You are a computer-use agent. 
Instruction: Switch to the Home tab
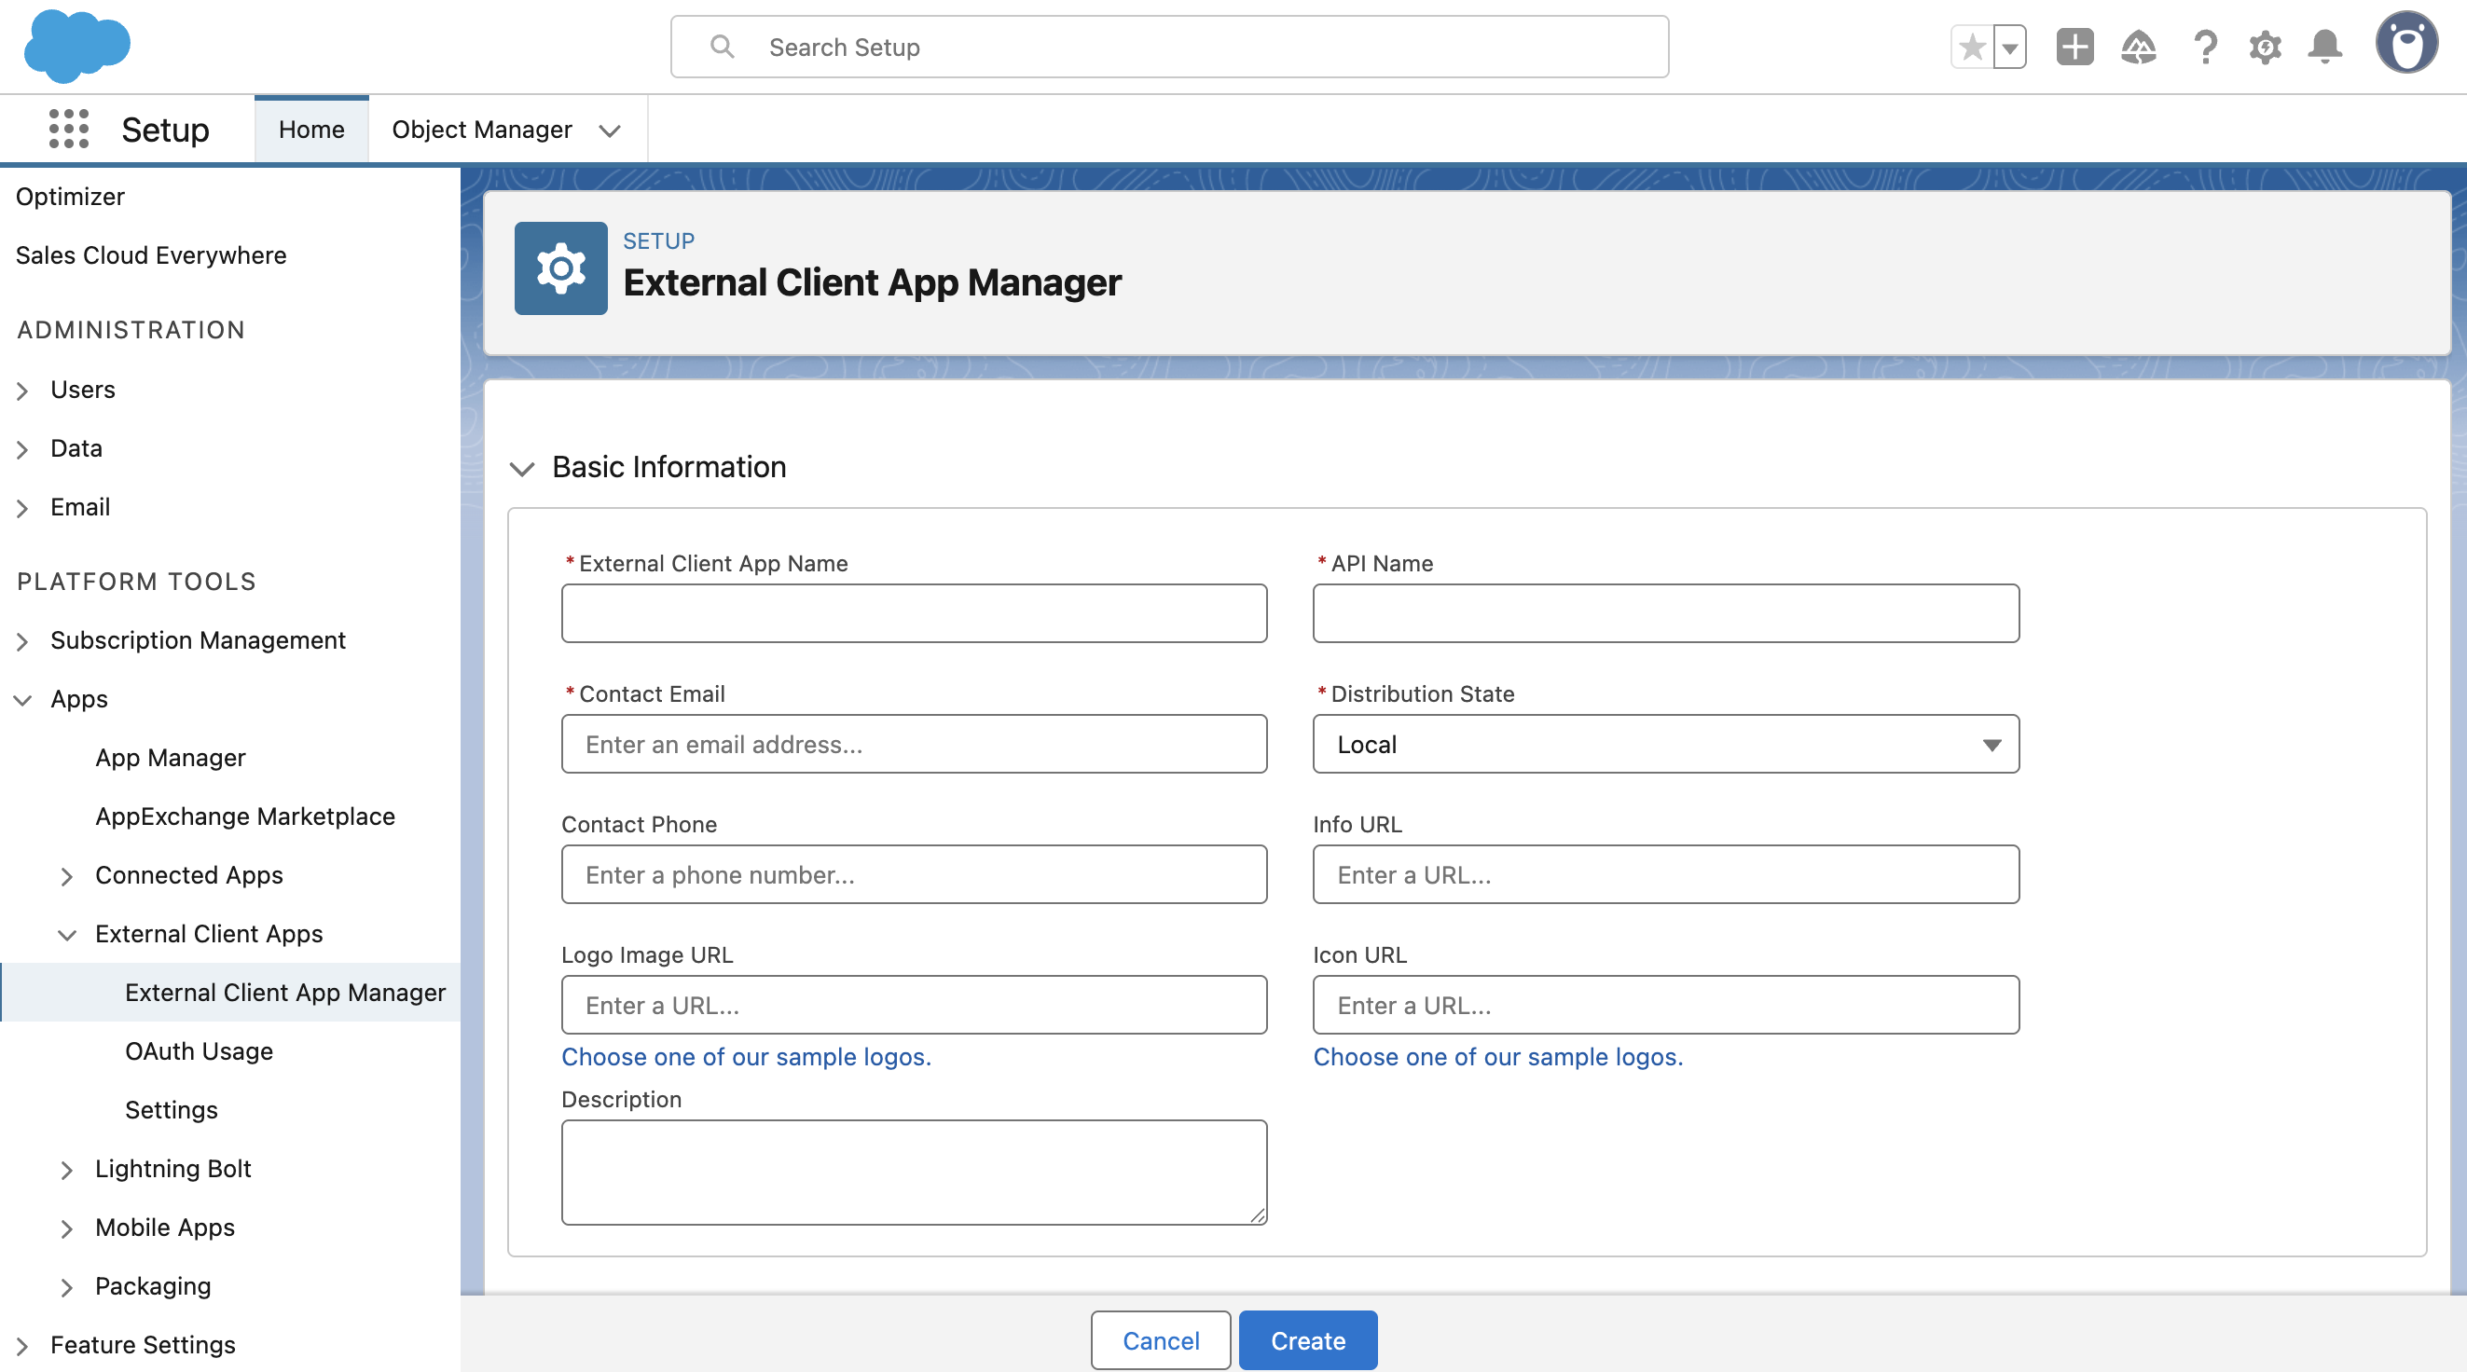click(x=311, y=130)
